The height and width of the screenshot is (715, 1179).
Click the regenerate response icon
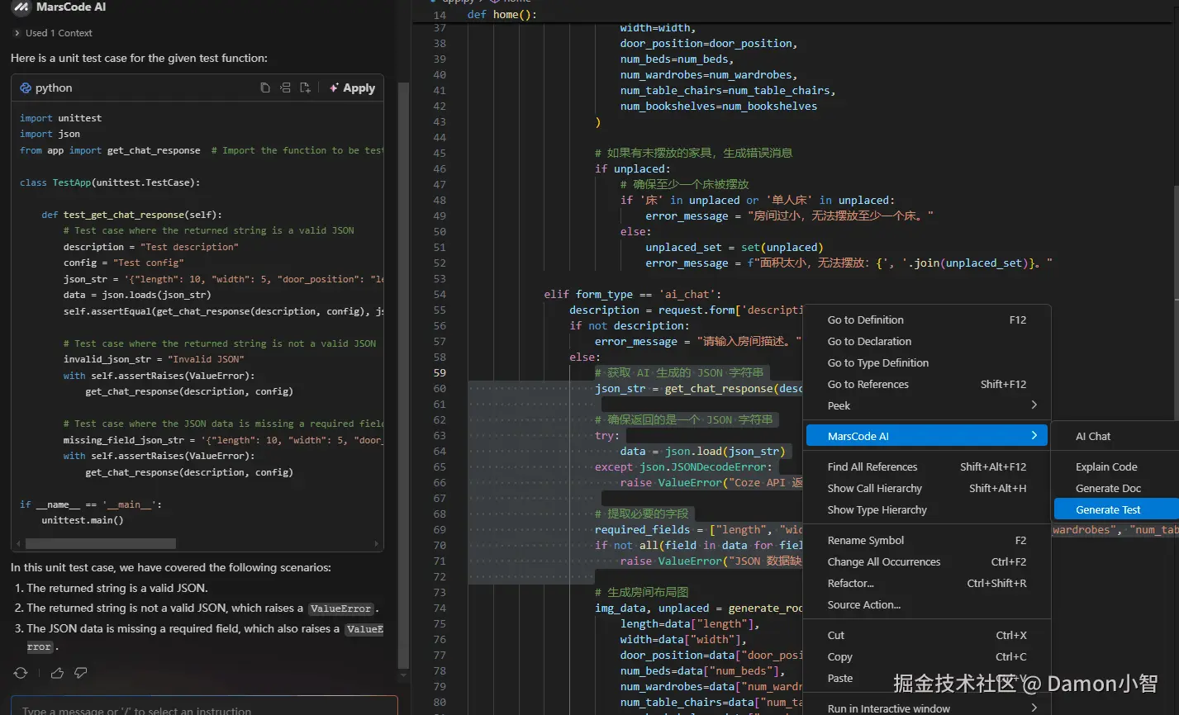tap(21, 673)
